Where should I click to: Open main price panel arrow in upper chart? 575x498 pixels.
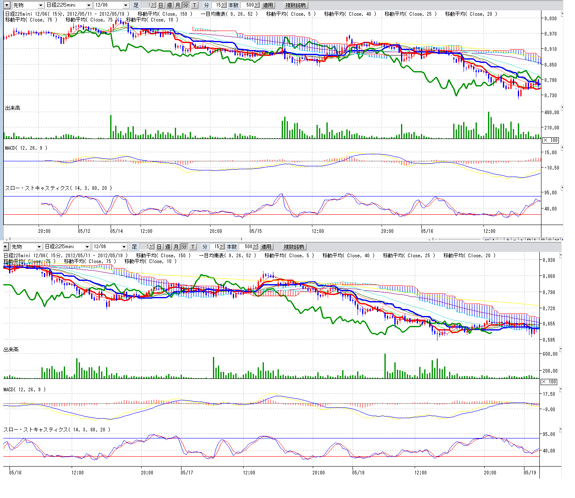pyautogui.click(x=562, y=14)
